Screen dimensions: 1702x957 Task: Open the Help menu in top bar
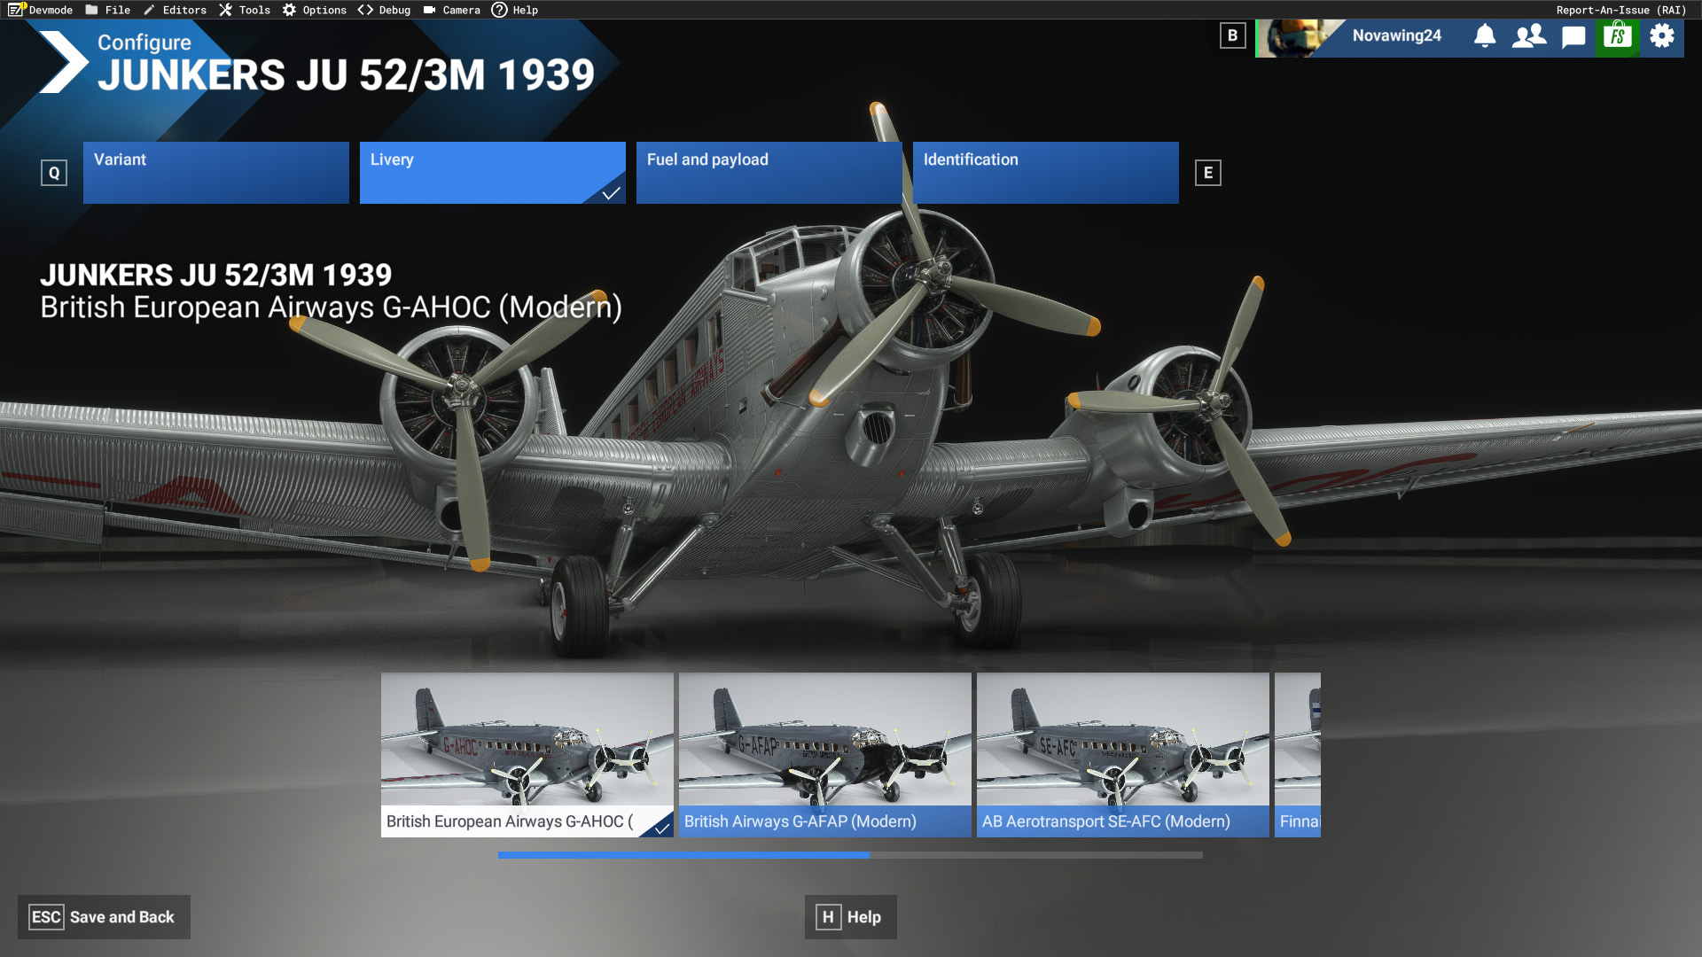(x=515, y=10)
